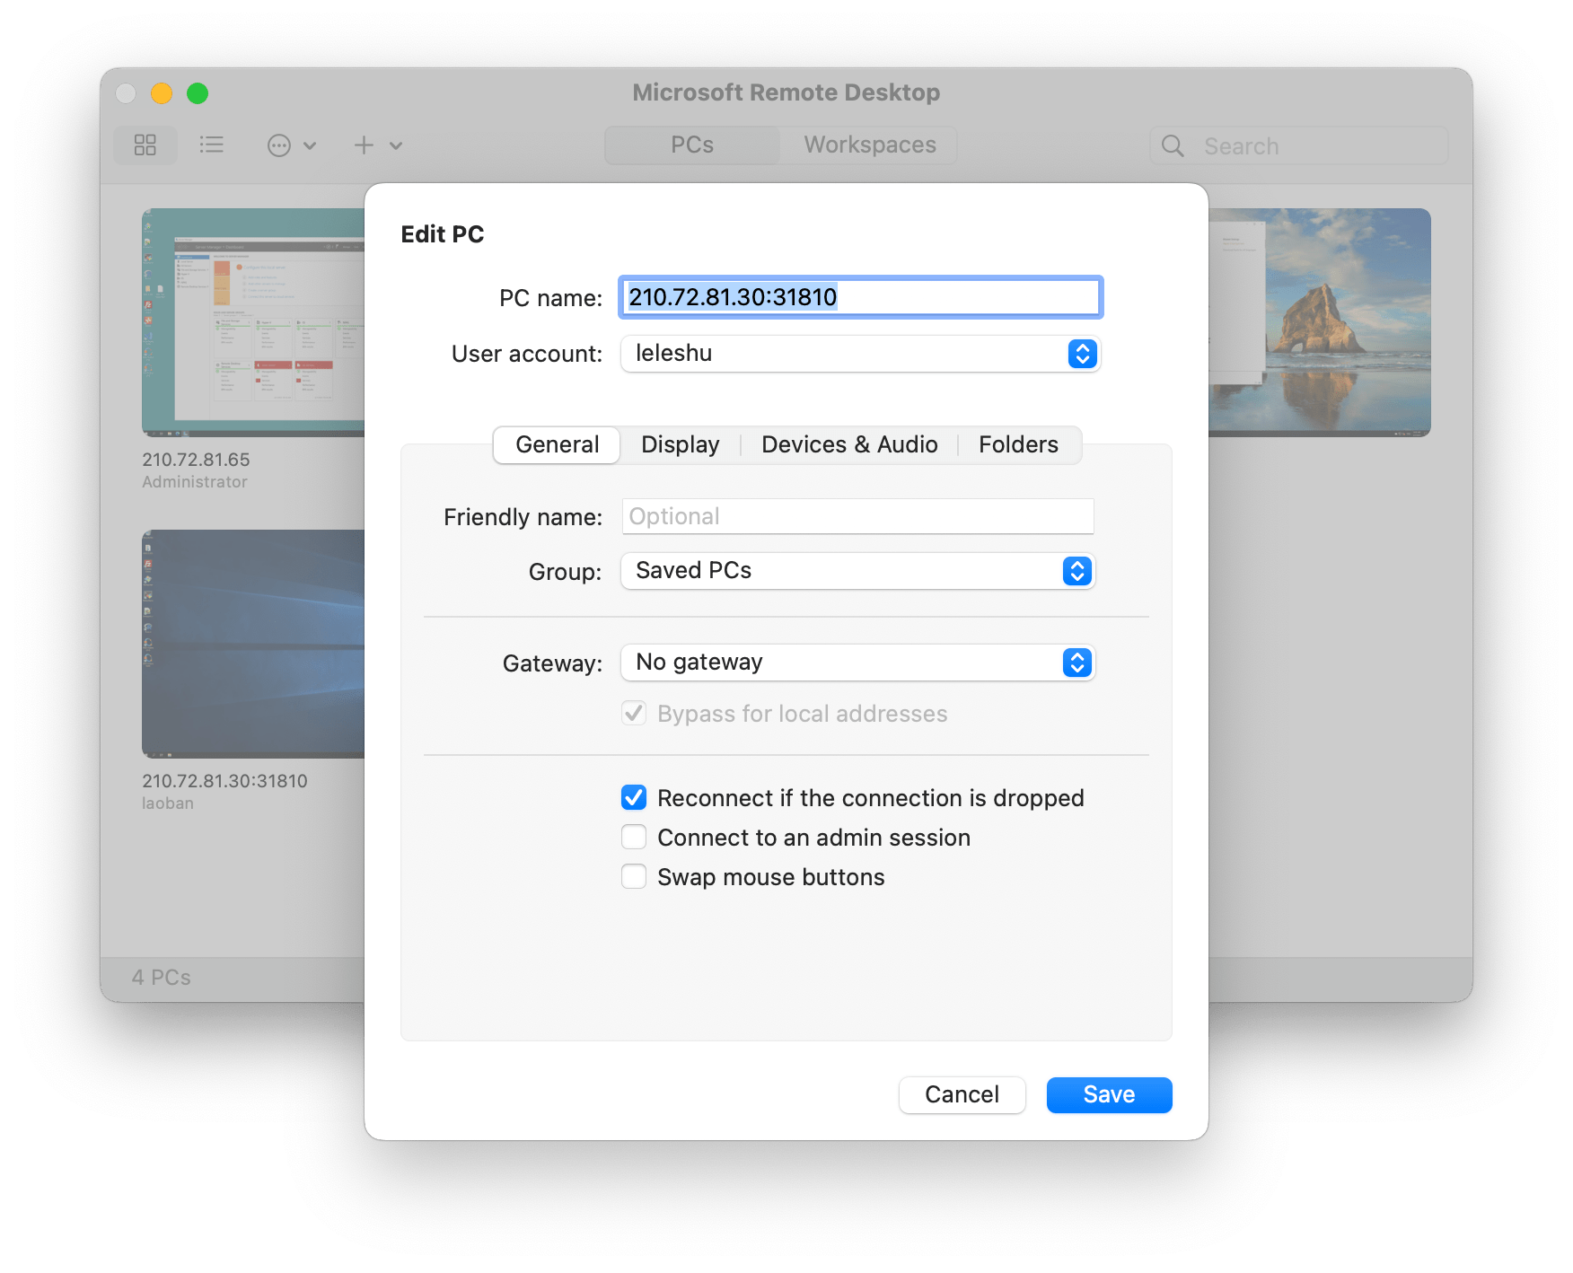
Task: Open the Group dropdown showing Saved PCs
Action: (857, 571)
